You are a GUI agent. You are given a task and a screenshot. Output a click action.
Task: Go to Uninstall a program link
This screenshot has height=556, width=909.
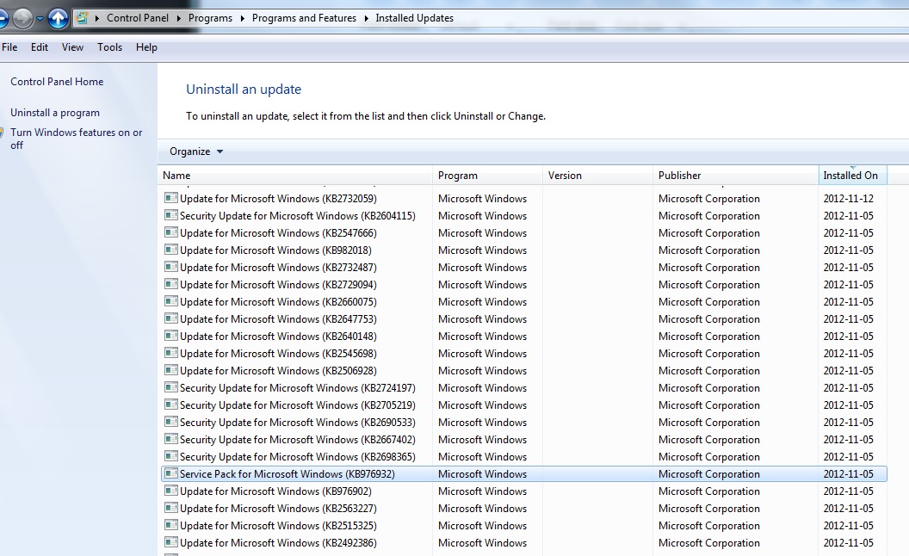[x=55, y=113]
